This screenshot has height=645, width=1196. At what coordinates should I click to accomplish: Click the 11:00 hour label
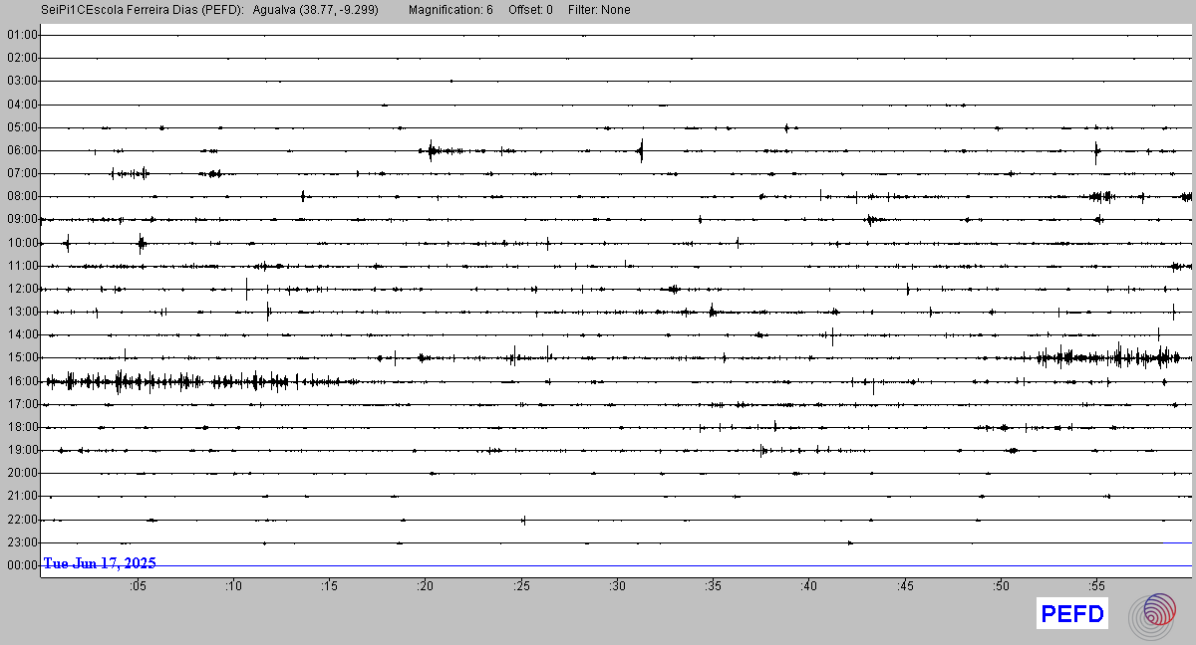click(x=22, y=266)
